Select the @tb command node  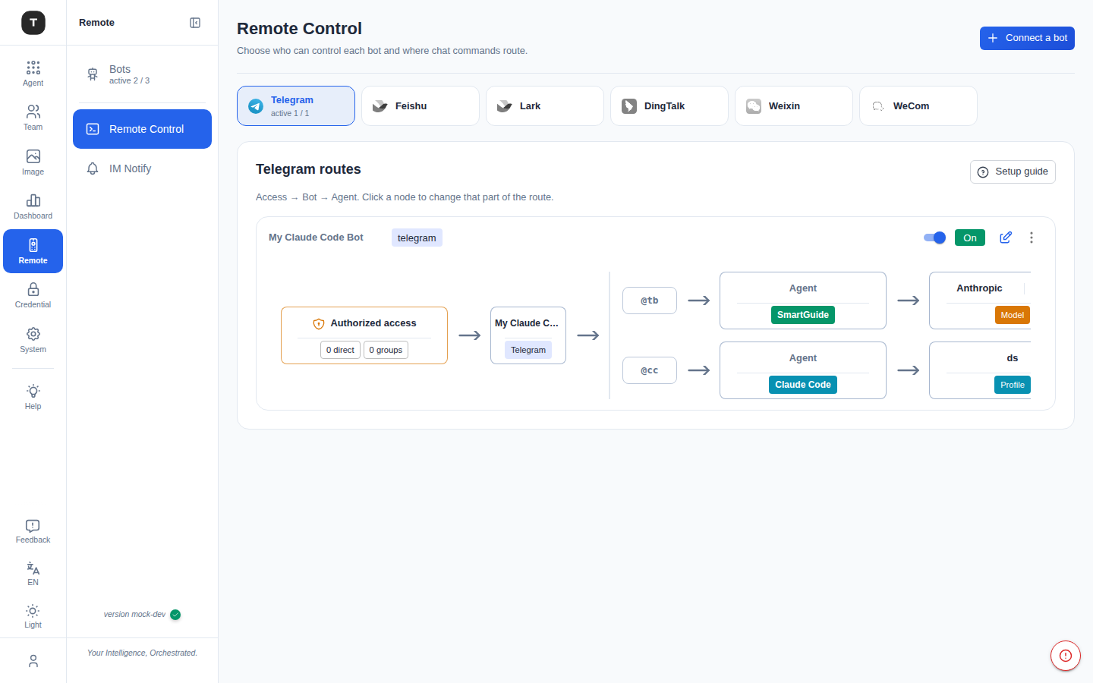[x=650, y=301]
